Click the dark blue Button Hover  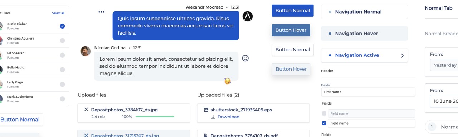coord(291,30)
